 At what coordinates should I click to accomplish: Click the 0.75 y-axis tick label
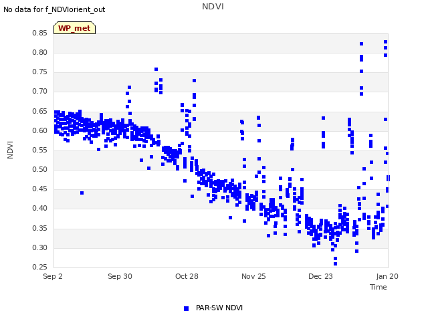point(40,72)
